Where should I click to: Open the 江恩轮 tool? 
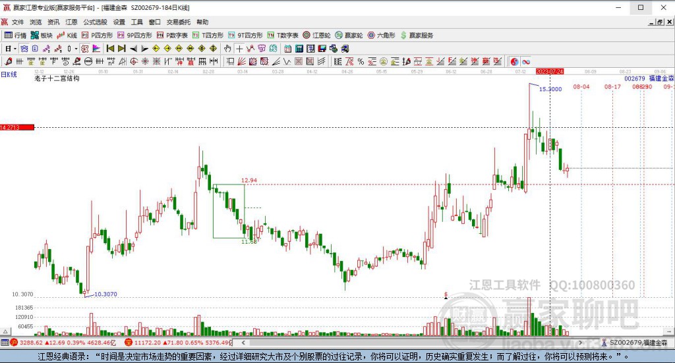(316, 36)
